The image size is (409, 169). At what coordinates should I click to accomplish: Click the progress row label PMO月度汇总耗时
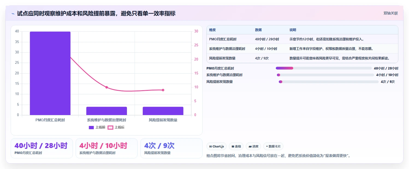click(x=220, y=68)
